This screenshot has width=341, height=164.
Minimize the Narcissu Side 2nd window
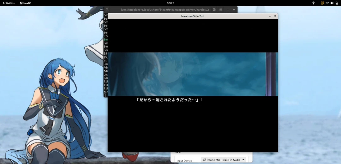[x=270, y=16]
